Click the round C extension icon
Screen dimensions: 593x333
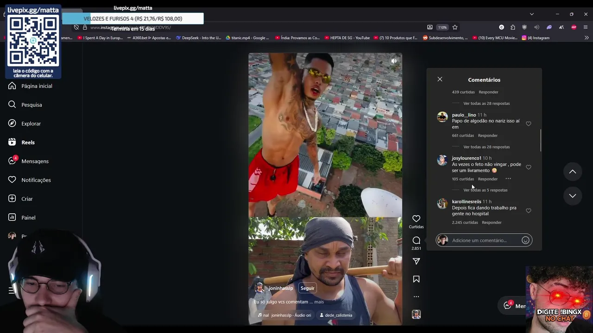point(501,27)
